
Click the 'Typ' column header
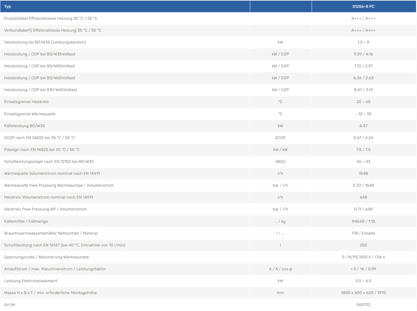[x=8, y=7]
